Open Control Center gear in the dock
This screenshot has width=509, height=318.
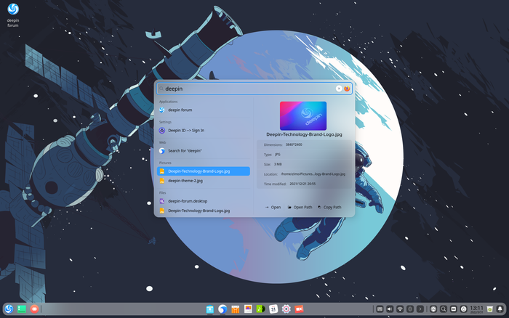[x=286, y=309]
